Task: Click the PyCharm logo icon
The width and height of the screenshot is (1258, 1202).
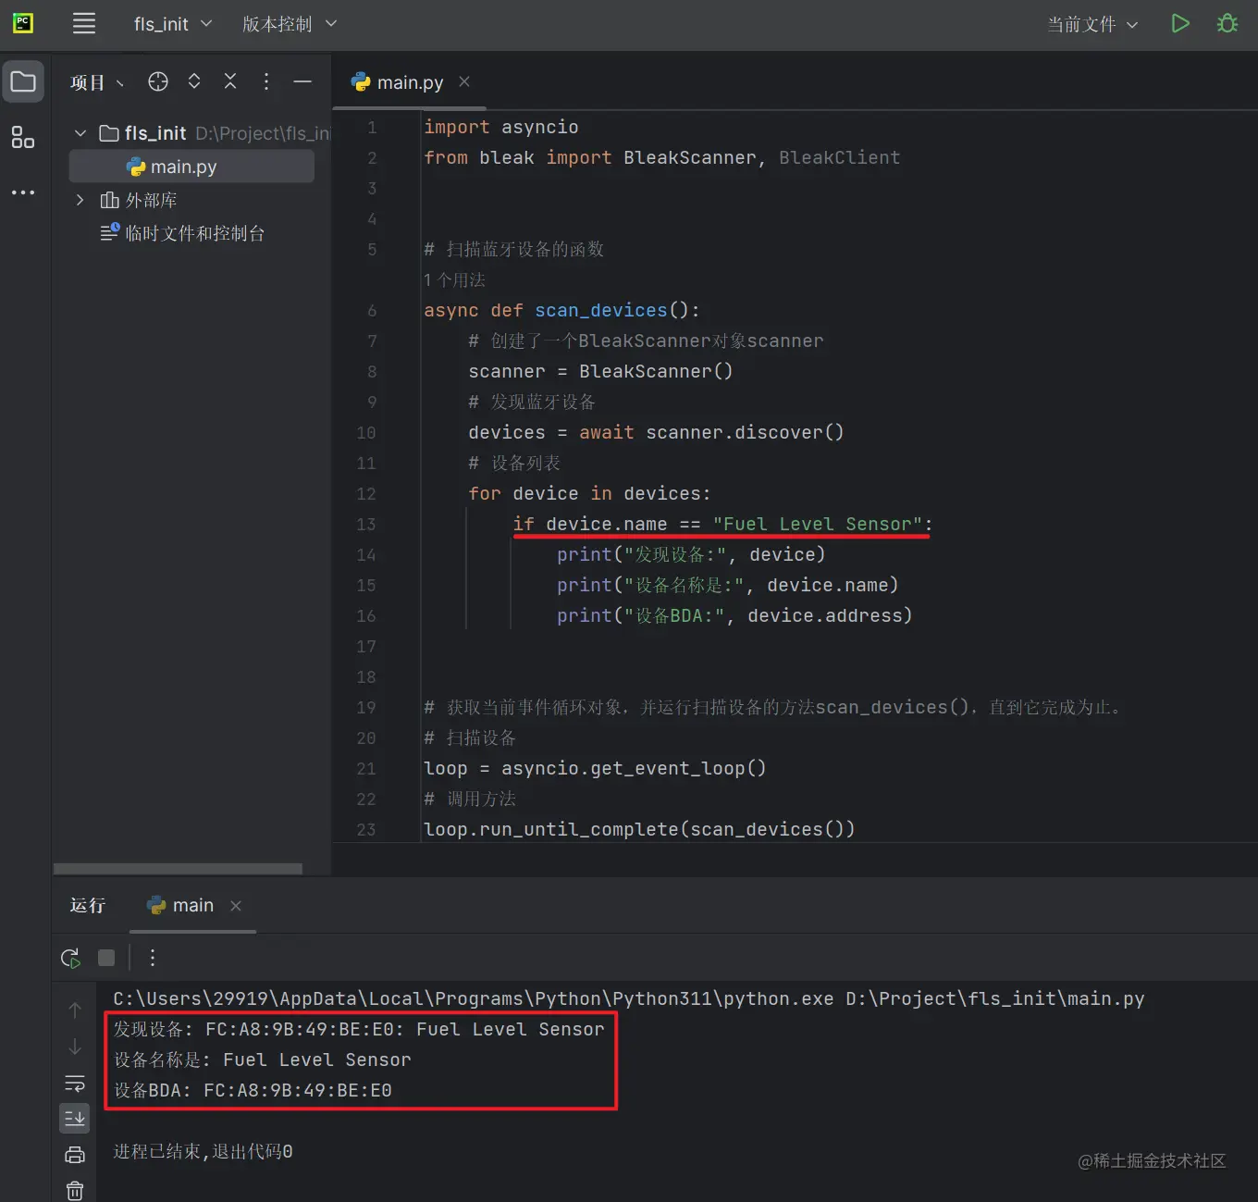Action: pos(23,23)
